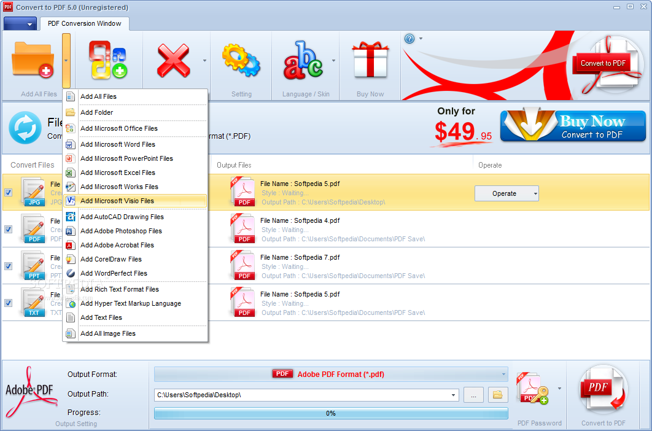Image resolution: width=652 pixels, height=431 pixels.
Task: Click the PDF output icon for Softpedia 7.pdf
Action: click(x=243, y=266)
